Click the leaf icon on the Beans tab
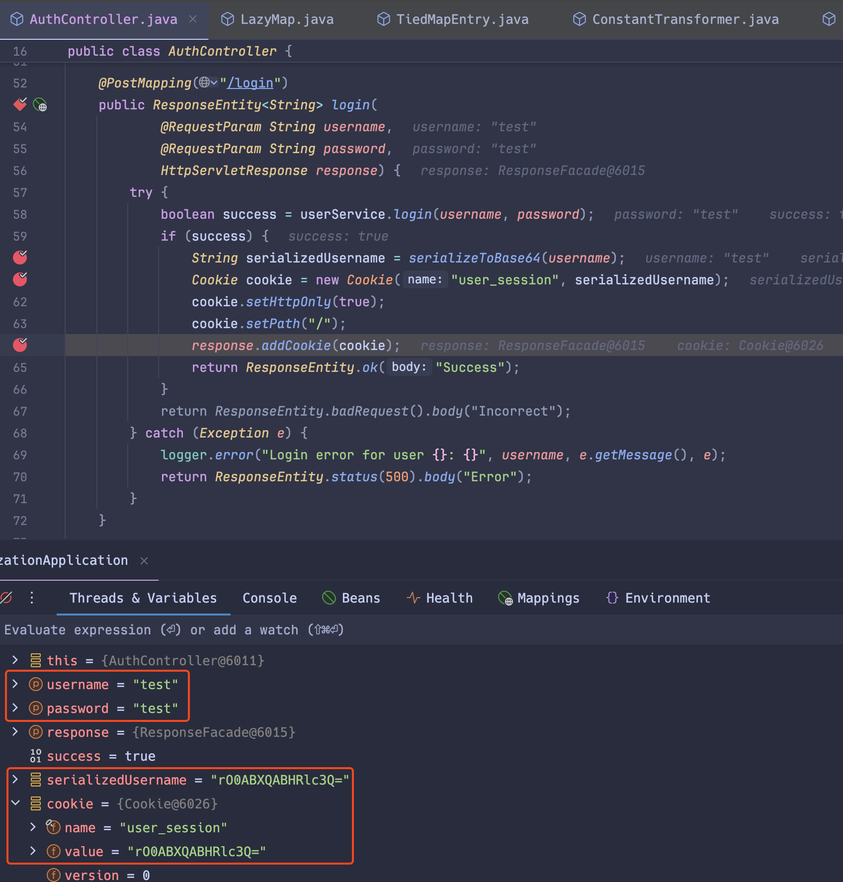843x882 pixels. coord(329,598)
